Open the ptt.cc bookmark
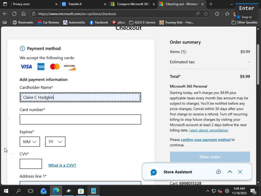 pyautogui.click(x=119, y=22)
